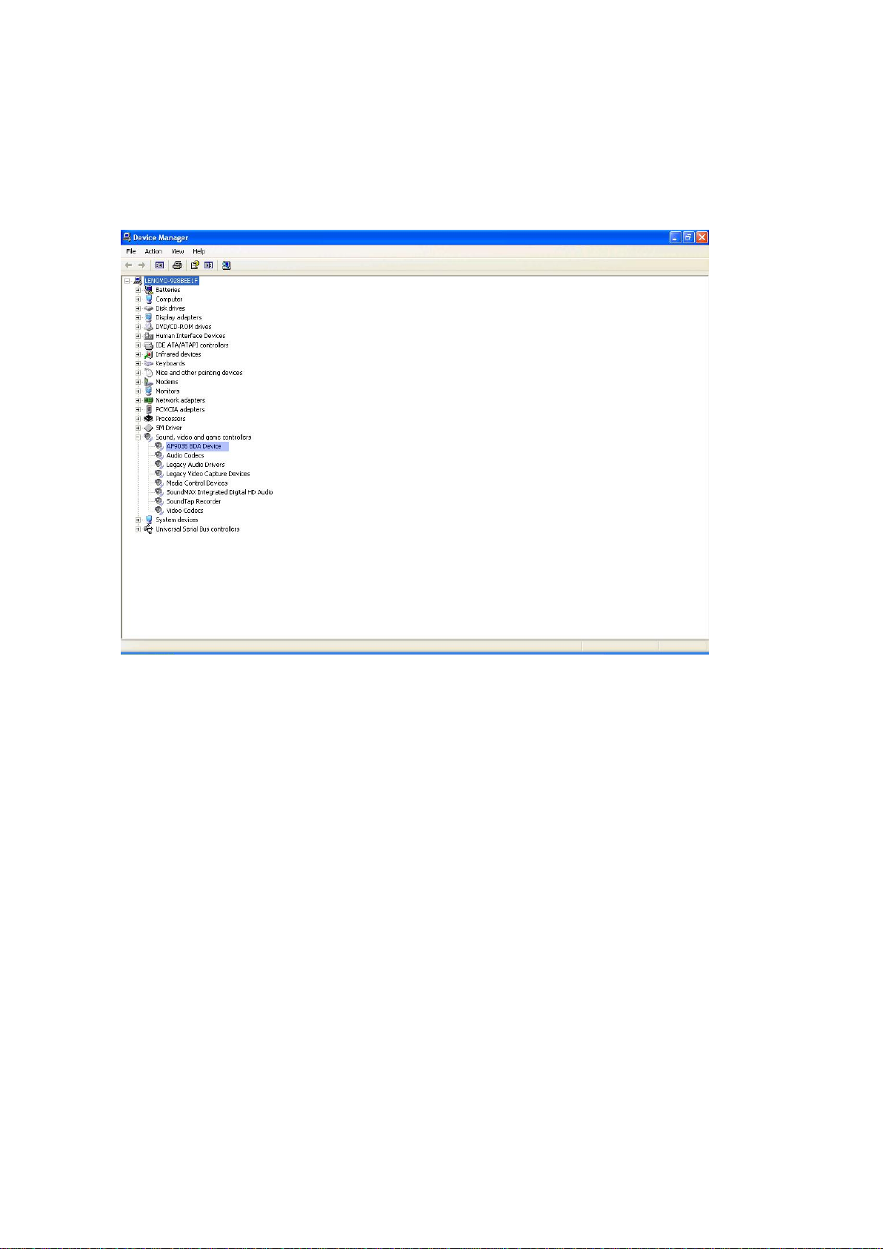Click the Universal Serial Bus controllers icon

coord(148,529)
